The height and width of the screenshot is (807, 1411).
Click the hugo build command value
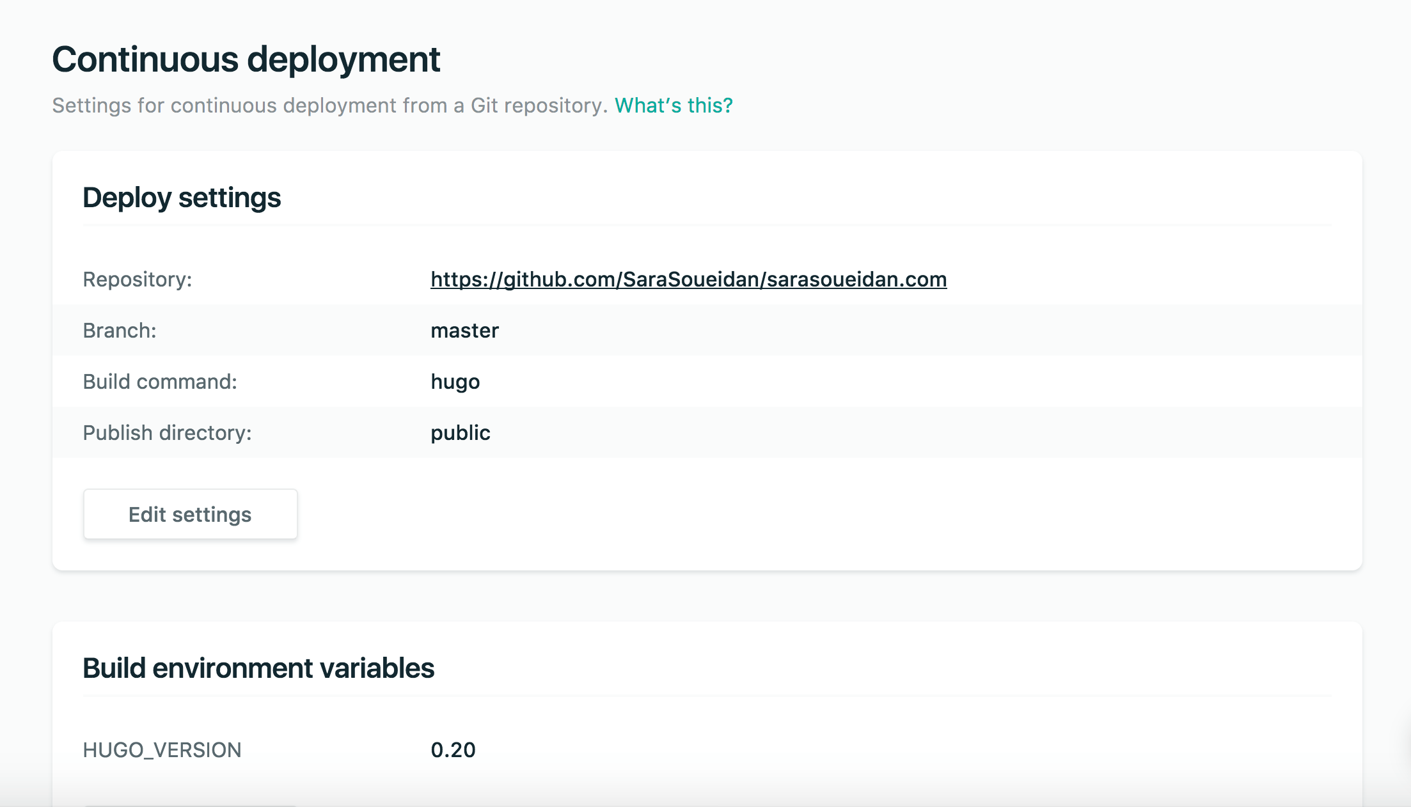455,382
